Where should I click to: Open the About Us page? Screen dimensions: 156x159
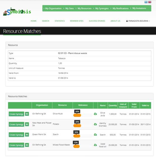click(x=115, y=21)
